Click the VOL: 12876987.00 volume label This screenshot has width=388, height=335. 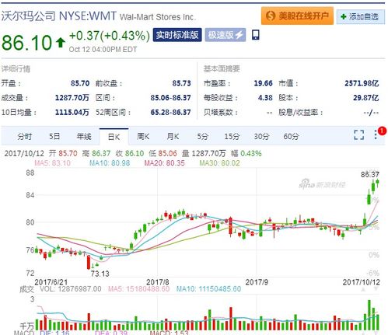(71, 289)
